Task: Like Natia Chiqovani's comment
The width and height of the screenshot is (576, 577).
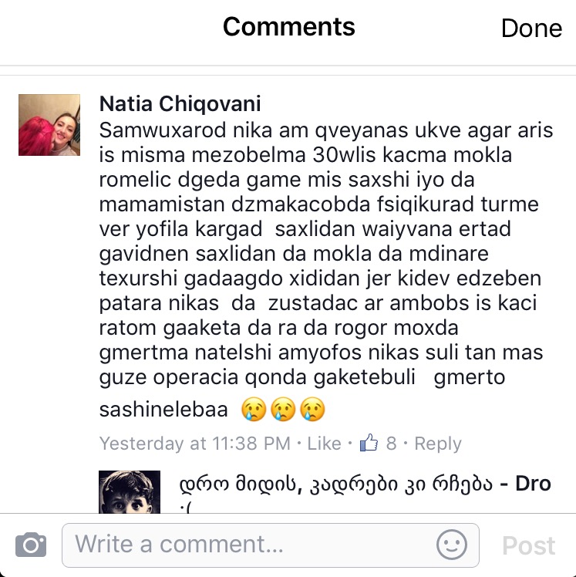Action: tap(324, 444)
